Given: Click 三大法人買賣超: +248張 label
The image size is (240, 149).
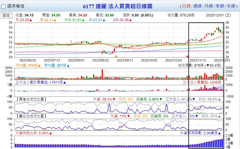Looking at the screenshot, I should [202, 82].
